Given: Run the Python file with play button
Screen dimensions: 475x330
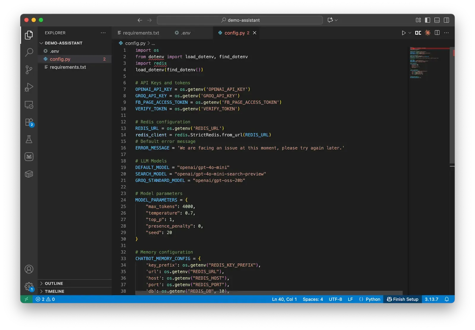Looking at the screenshot, I should pyautogui.click(x=403, y=33).
